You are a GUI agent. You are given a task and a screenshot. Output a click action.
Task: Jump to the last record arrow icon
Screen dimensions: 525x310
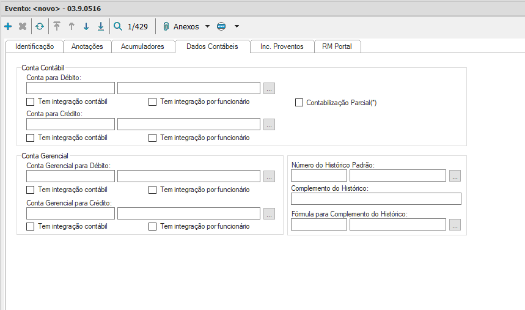tap(101, 26)
